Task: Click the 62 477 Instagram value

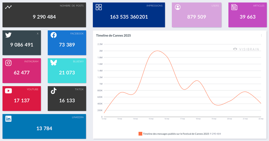Action: coord(21,73)
